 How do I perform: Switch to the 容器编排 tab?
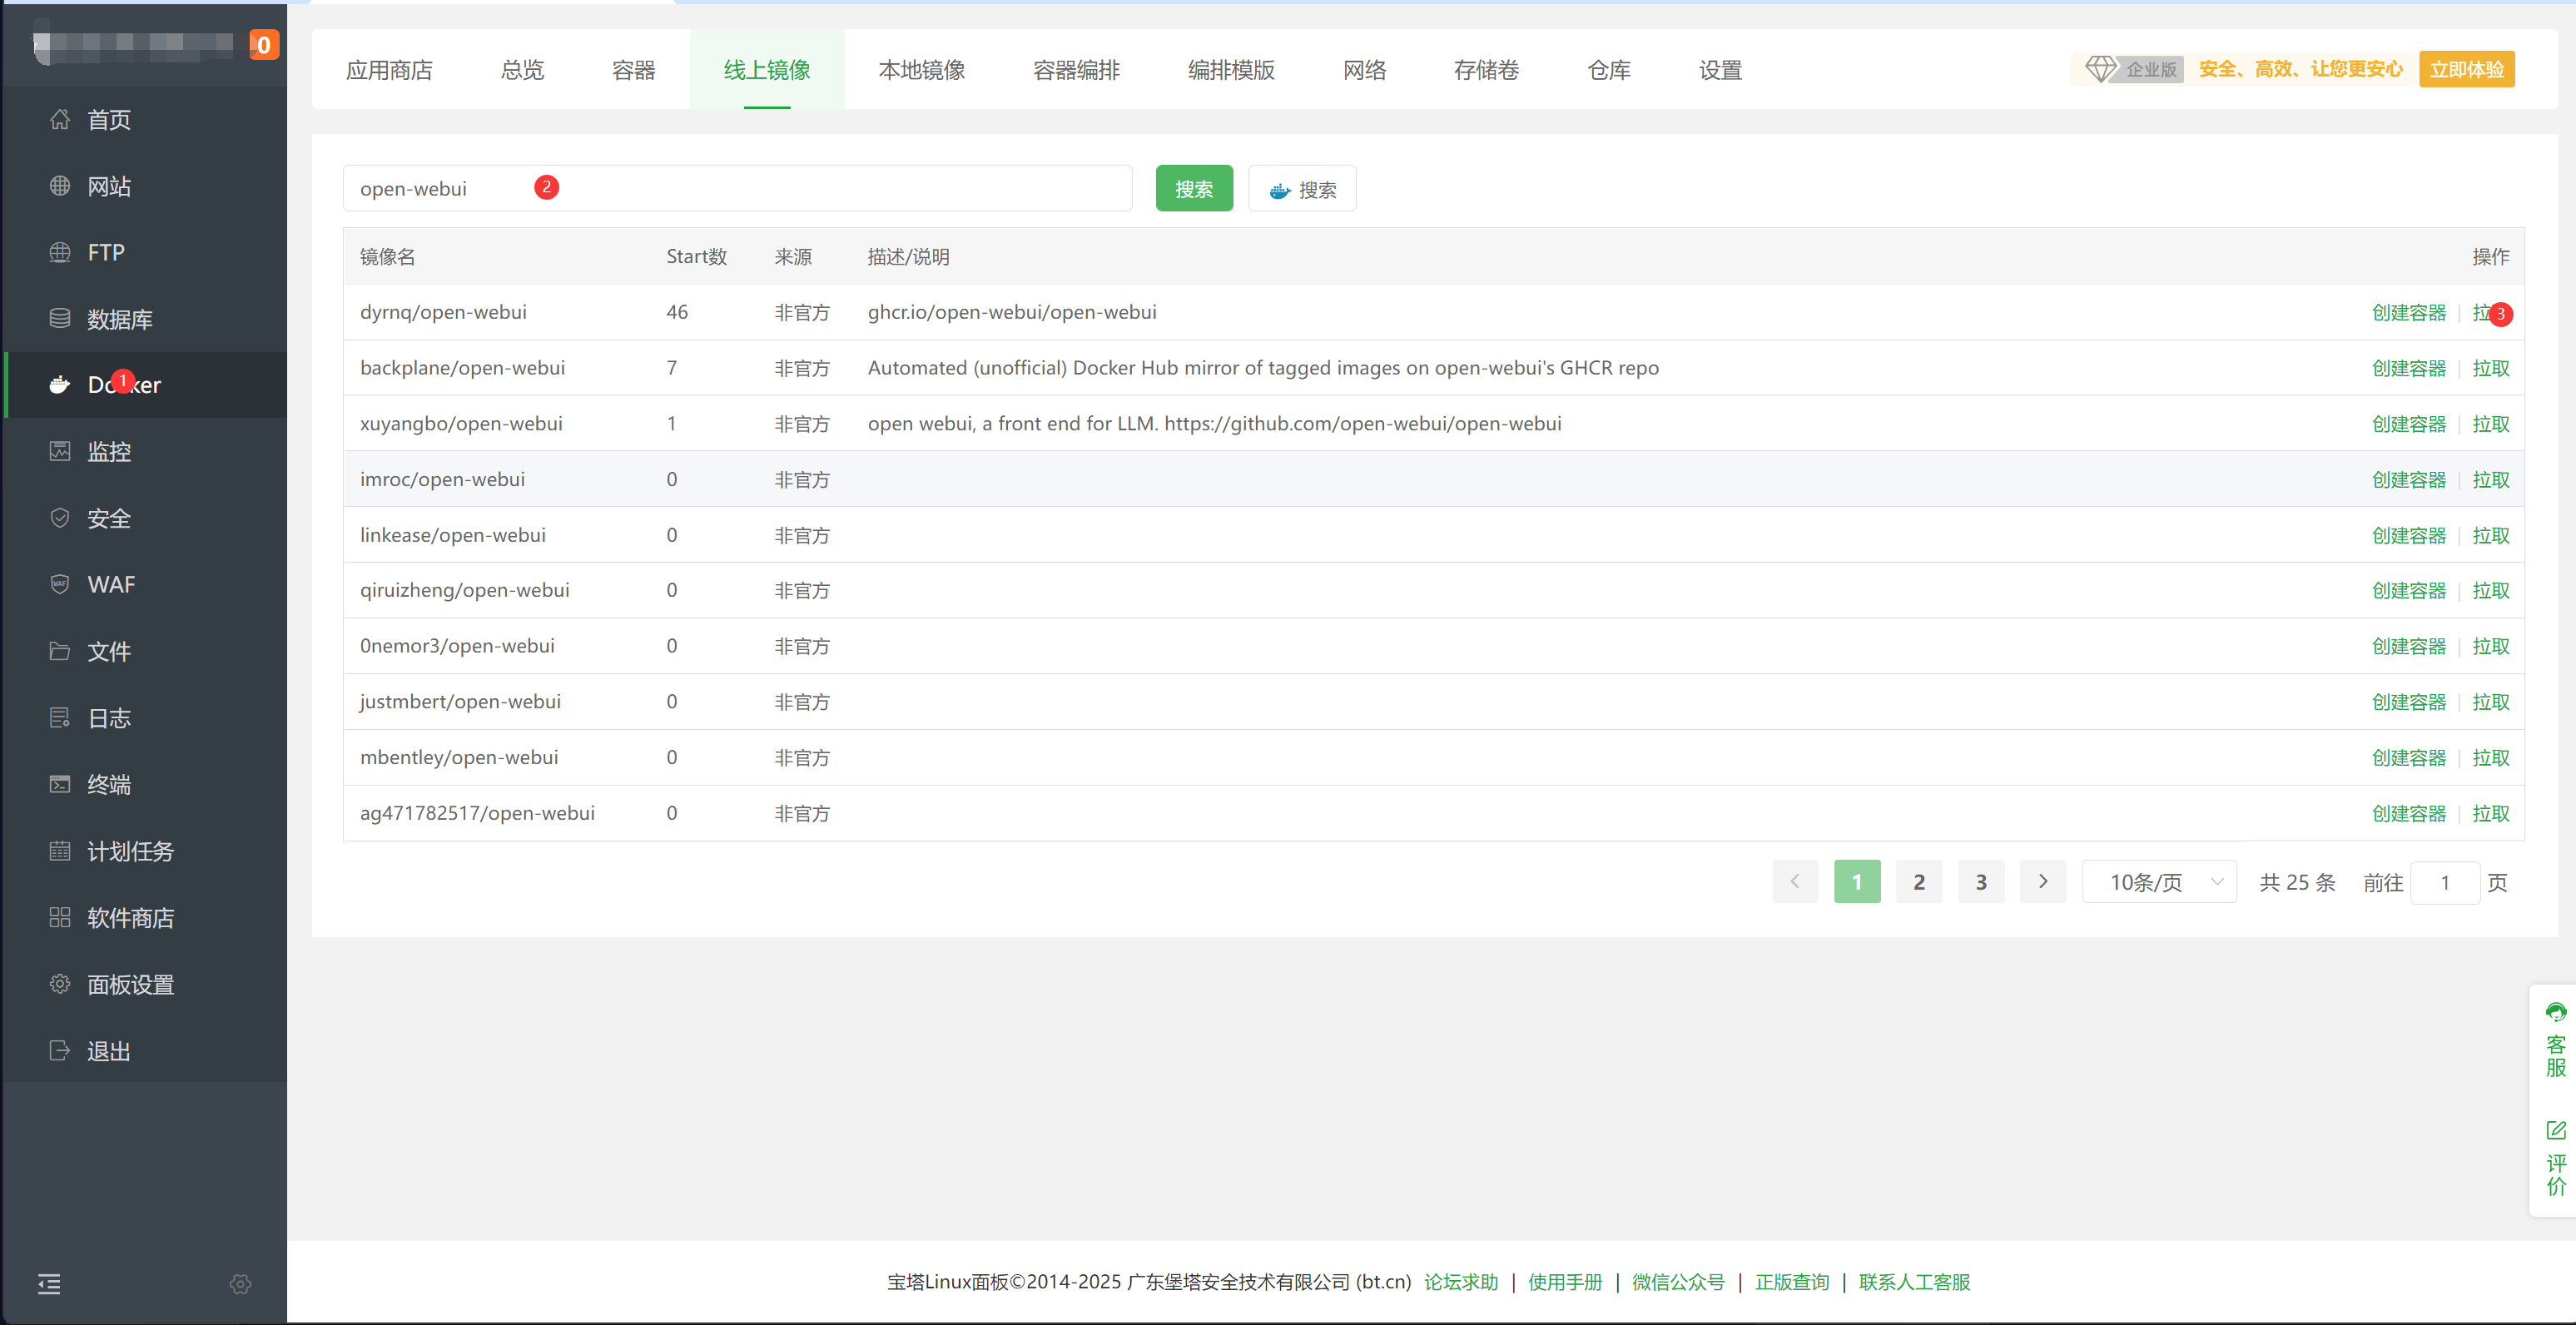[1075, 70]
